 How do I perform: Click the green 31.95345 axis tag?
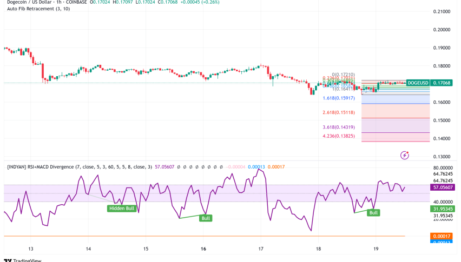[x=443, y=209]
